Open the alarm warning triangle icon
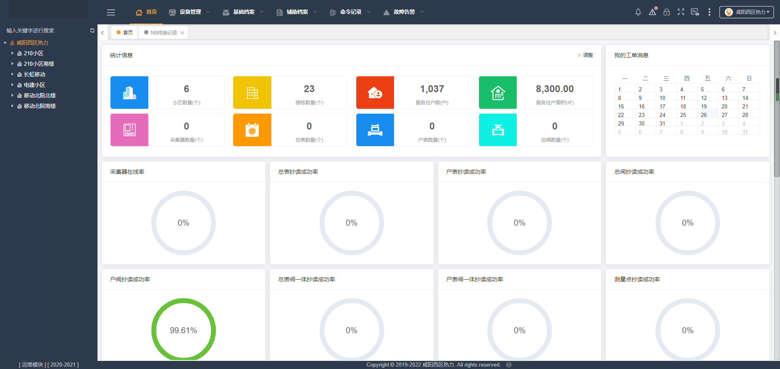Viewport: 780px width, 369px height. [x=652, y=12]
